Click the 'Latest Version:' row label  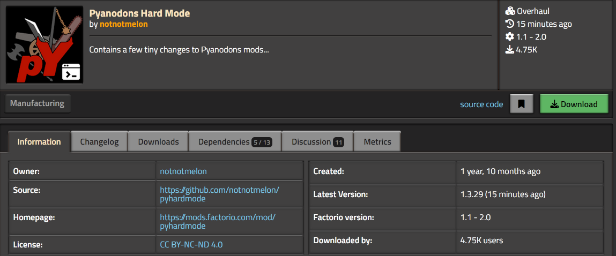point(340,194)
